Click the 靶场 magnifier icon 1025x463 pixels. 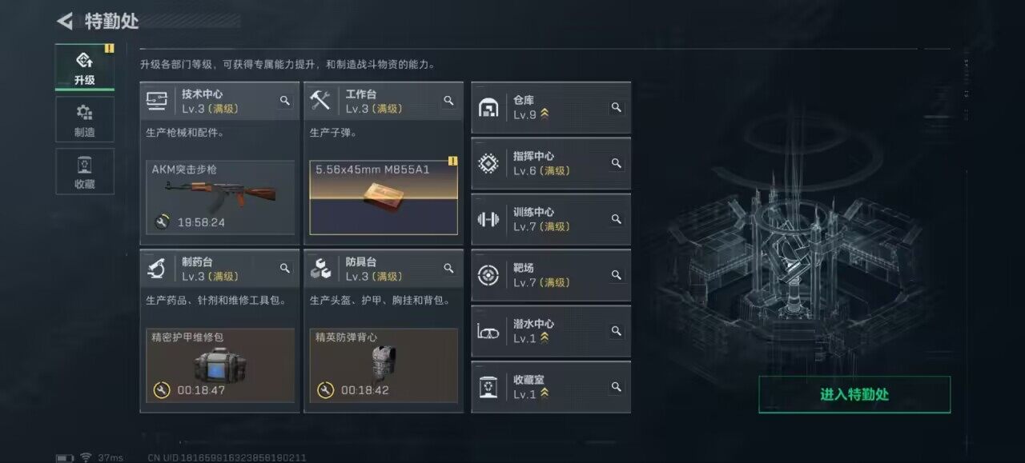coord(616,275)
